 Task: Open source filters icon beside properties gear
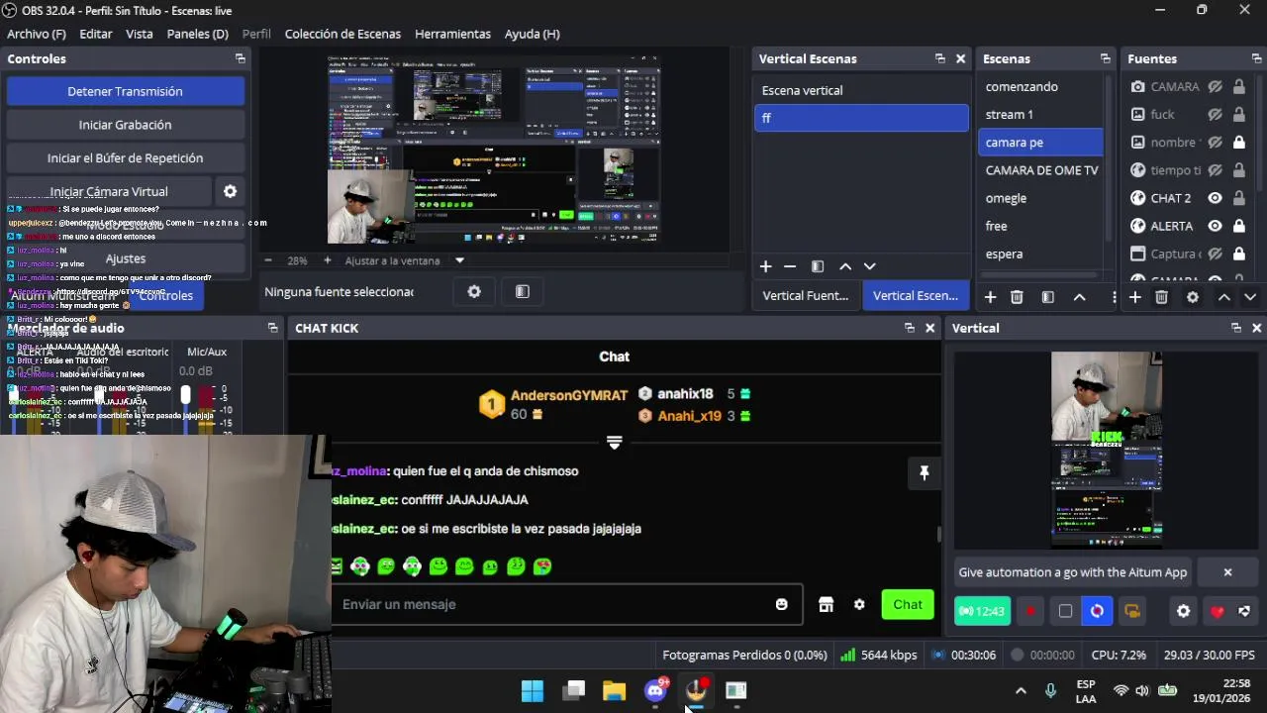click(x=523, y=291)
